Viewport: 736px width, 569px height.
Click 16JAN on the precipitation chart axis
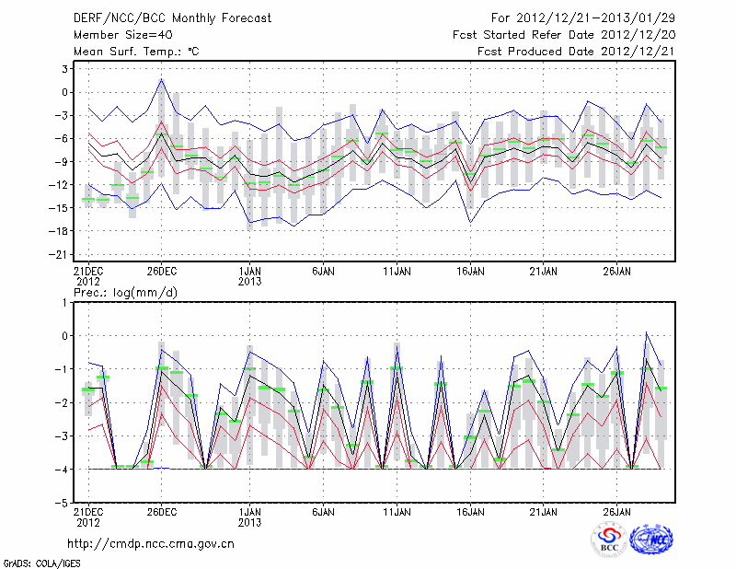[470, 511]
